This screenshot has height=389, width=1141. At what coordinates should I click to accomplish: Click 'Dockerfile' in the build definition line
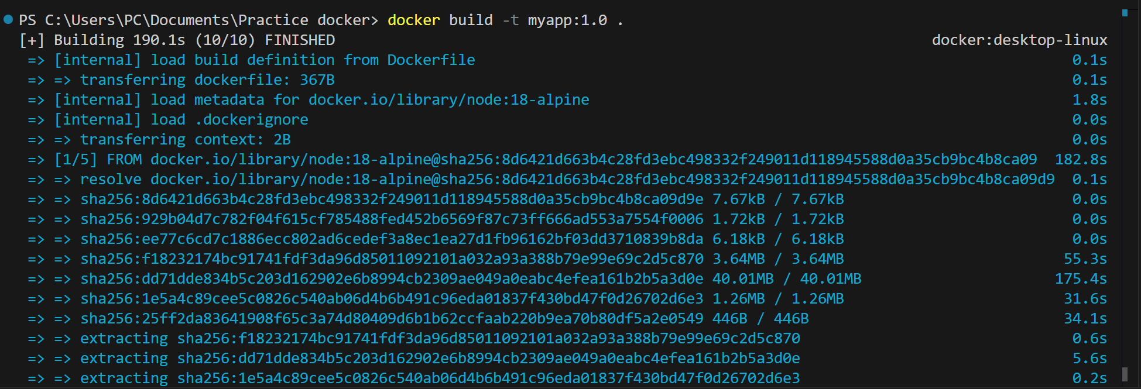[431, 60]
